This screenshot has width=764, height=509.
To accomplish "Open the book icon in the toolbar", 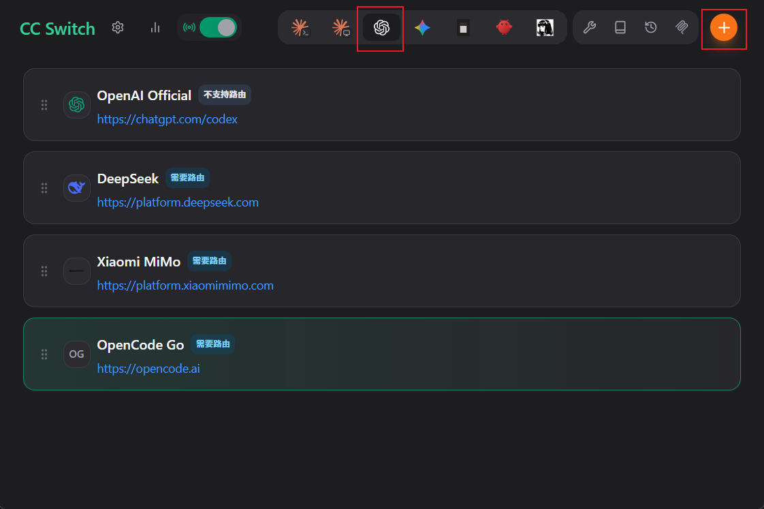I will 620,28.
